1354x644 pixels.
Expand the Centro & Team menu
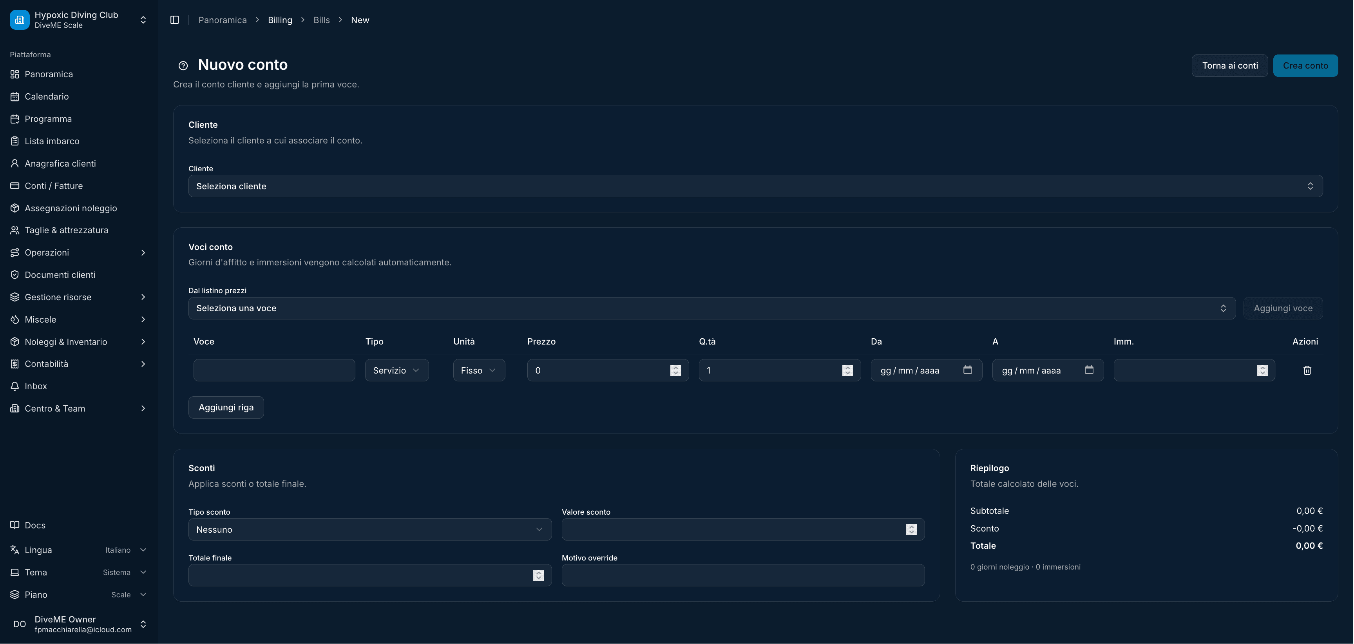pos(79,408)
